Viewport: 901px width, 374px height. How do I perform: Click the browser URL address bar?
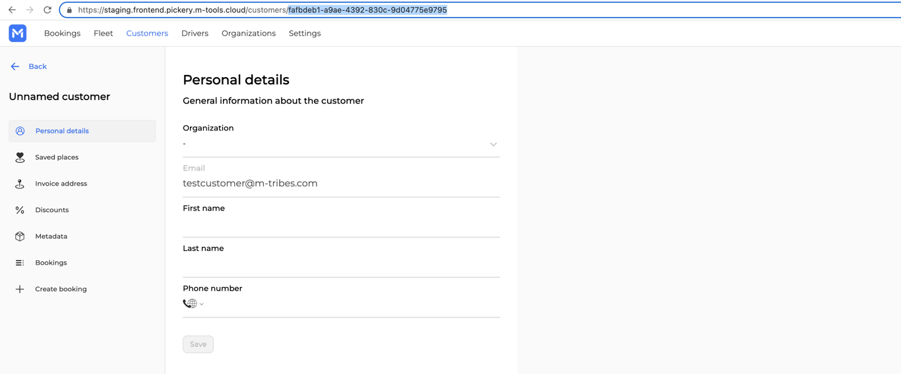tap(480, 10)
